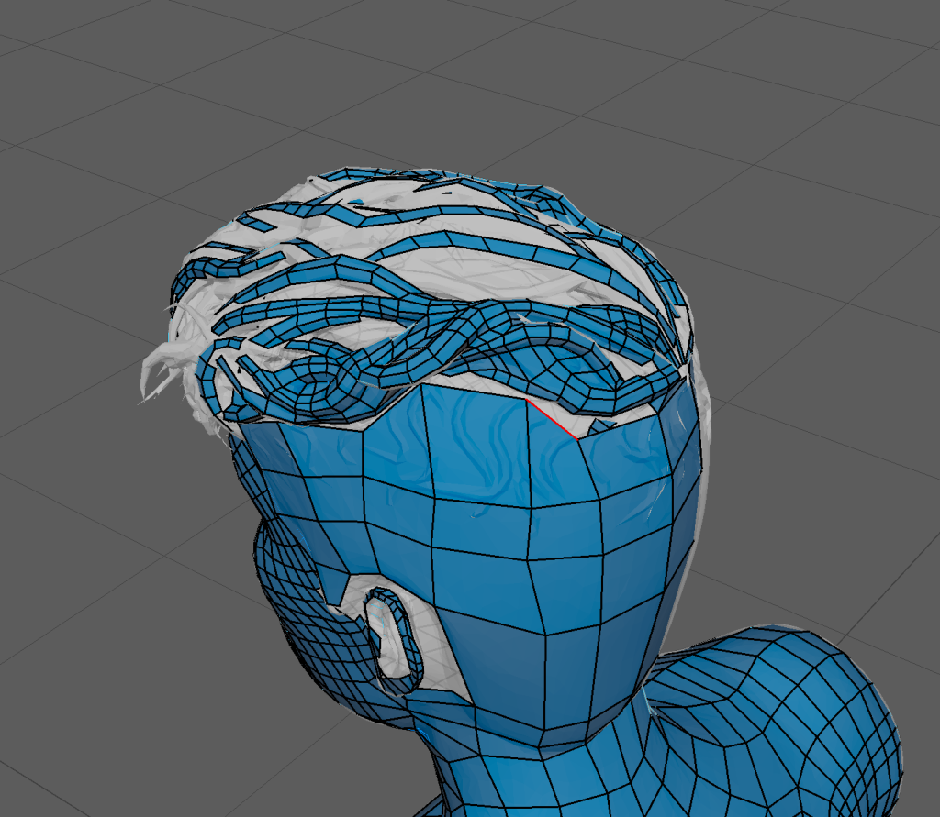Select the spiral hair strand above the forehead
This screenshot has height=817, width=940.
tap(323, 376)
